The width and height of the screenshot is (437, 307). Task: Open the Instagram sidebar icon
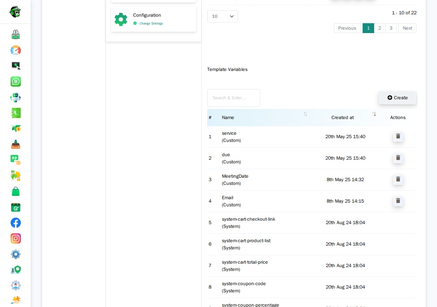click(16, 238)
